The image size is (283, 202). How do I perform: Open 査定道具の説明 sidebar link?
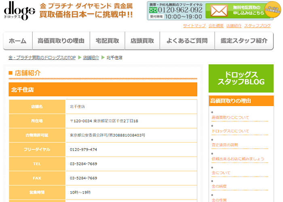click(x=225, y=145)
